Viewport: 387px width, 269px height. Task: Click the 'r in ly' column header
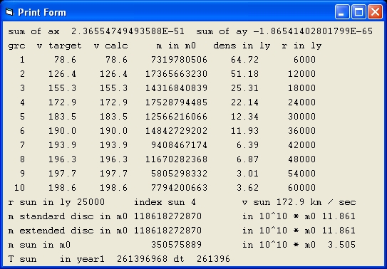[301, 46]
